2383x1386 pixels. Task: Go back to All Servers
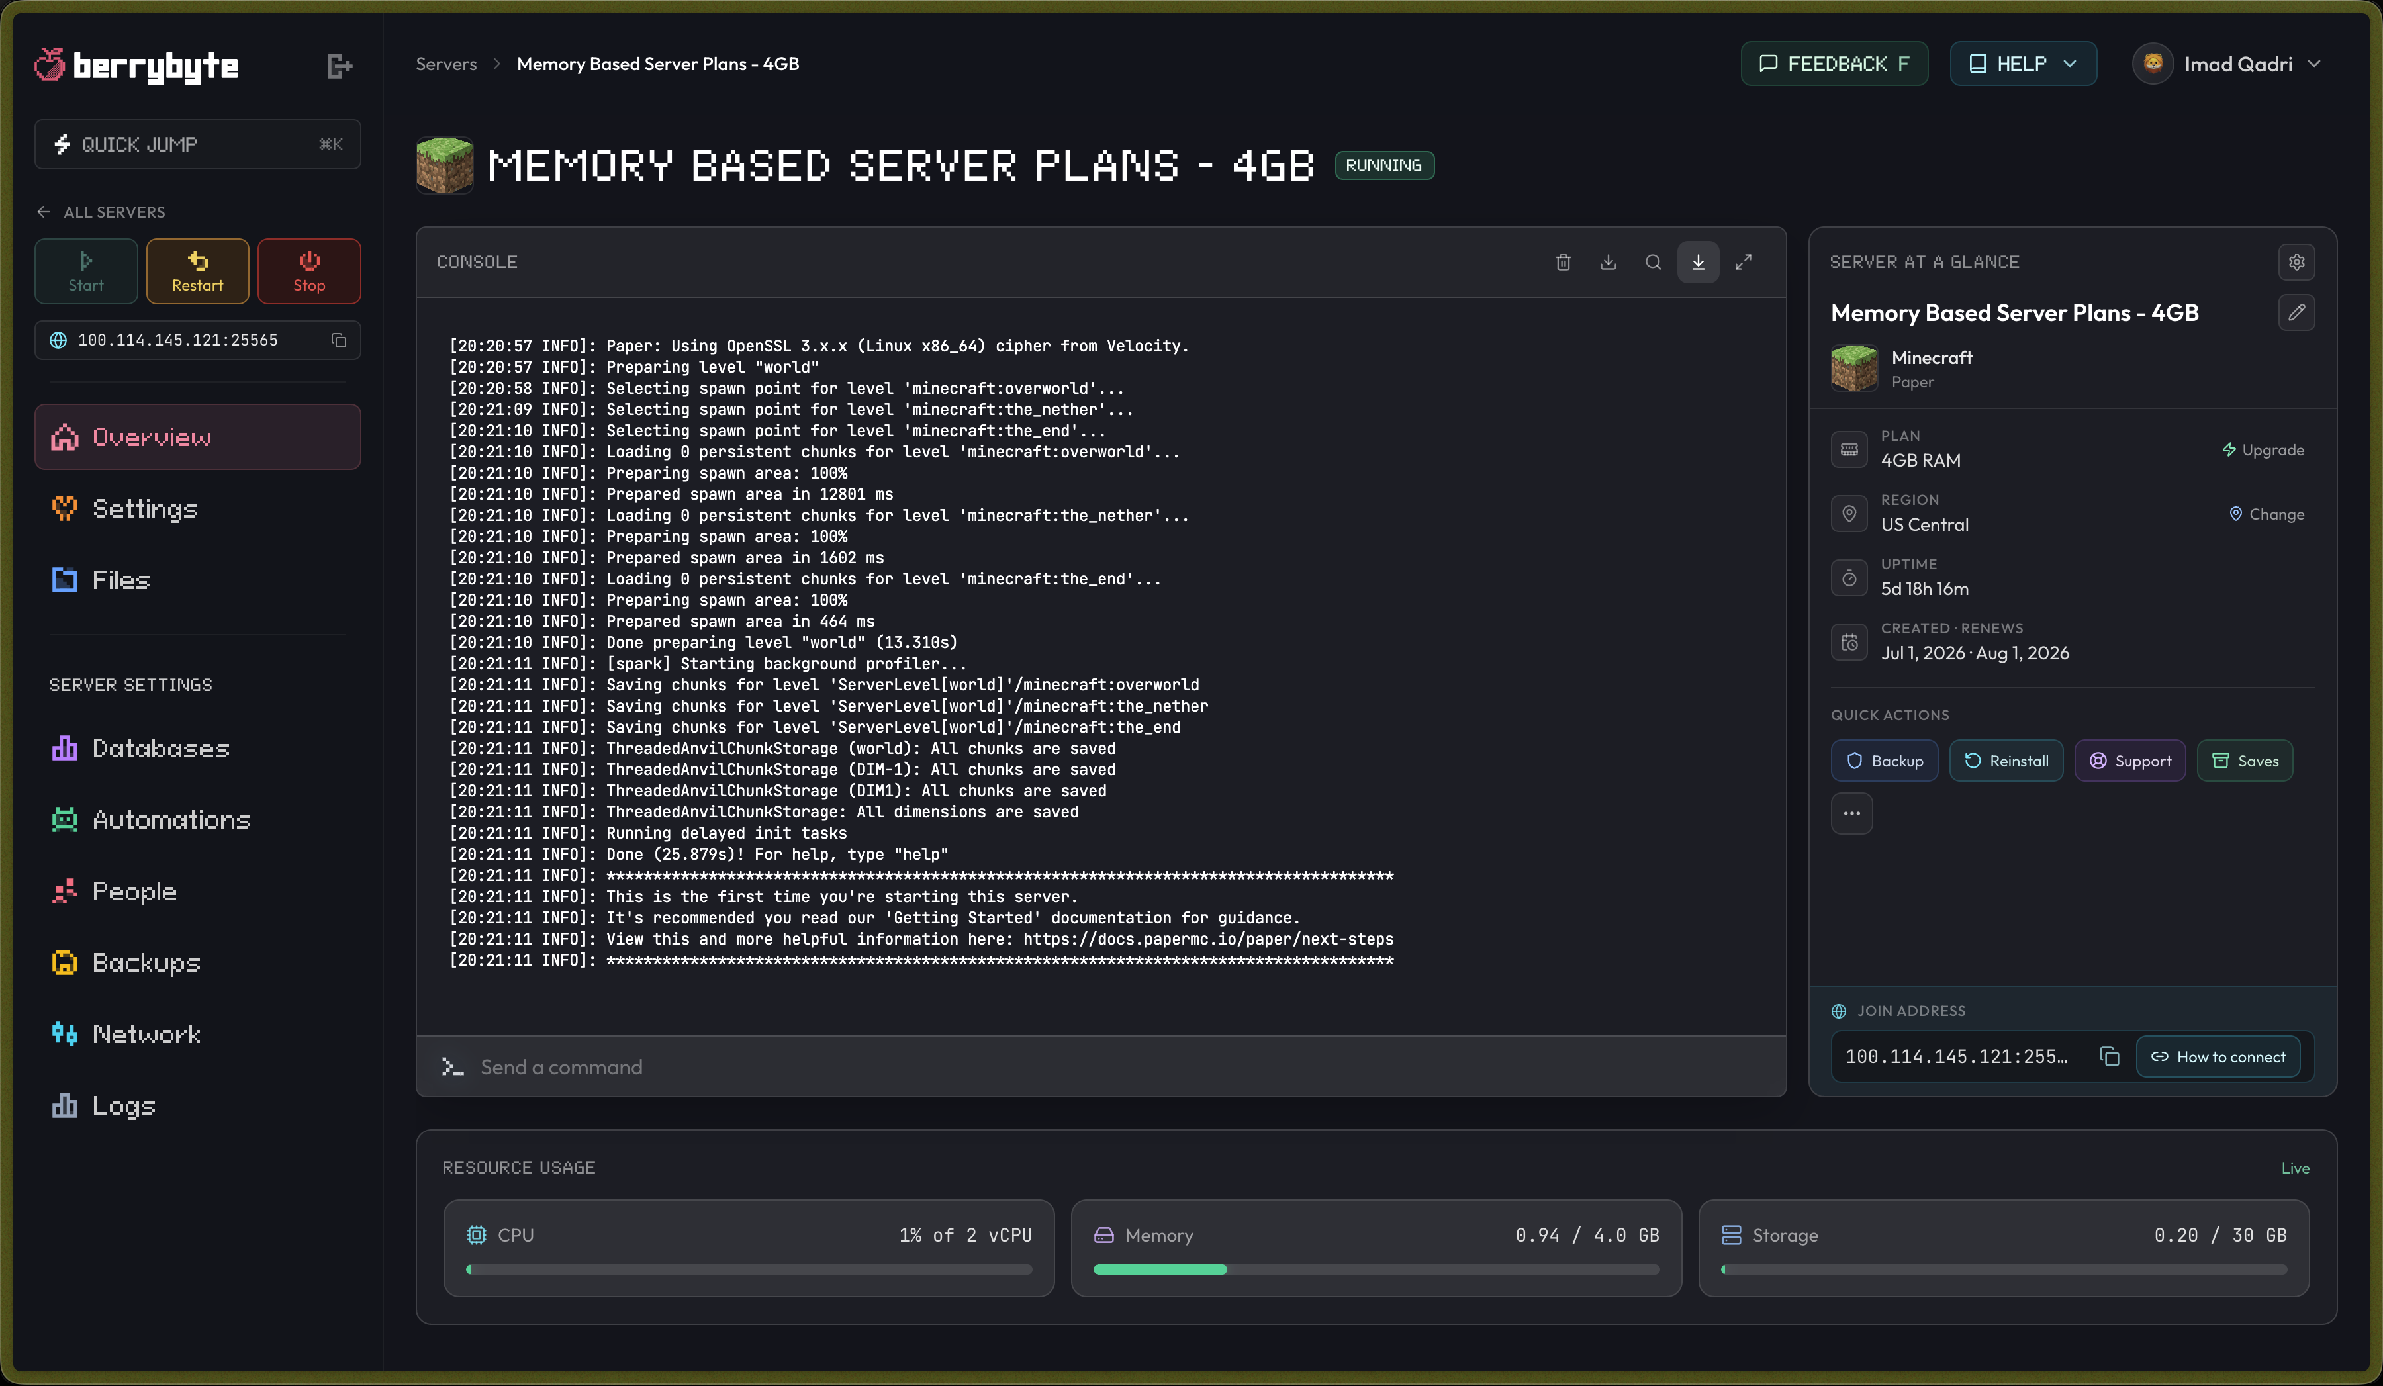point(101,212)
